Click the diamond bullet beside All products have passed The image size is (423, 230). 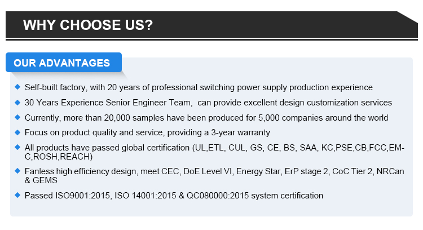tap(17, 147)
